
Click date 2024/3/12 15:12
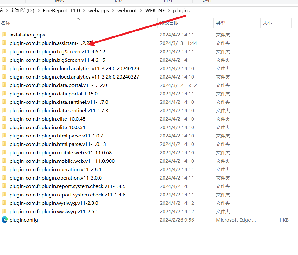pos(178,85)
